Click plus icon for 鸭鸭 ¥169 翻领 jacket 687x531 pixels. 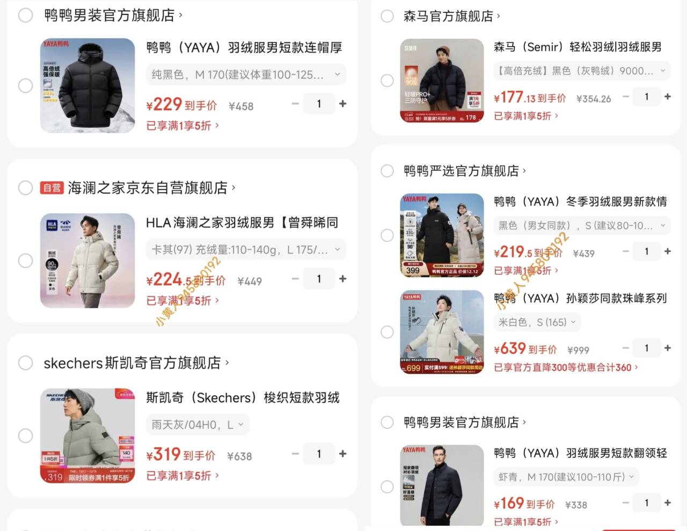pos(668,503)
